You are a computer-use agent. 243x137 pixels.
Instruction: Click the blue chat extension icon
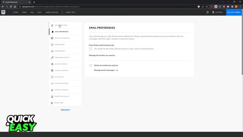(x=220, y=7)
